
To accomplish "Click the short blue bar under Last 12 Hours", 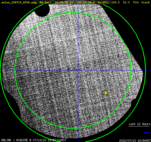I will point(147,133).
